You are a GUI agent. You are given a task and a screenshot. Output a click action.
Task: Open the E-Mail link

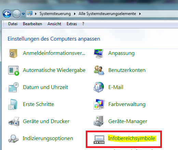pyautogui.click(x=116, y=87)
